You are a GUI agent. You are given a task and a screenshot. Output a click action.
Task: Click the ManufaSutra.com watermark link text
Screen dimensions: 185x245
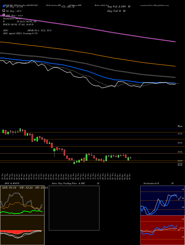click(162, 5)
